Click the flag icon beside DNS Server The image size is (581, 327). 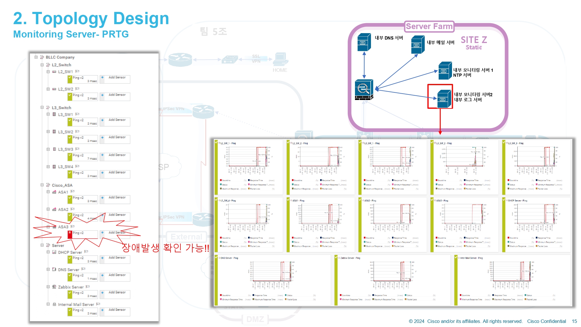(x=83, y=269)
